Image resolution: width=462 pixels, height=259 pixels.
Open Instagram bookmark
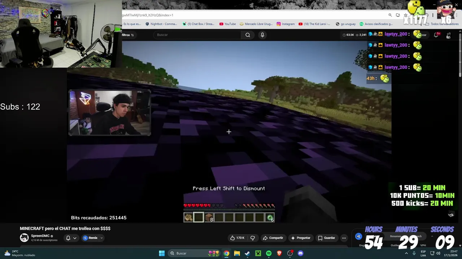(x=286, y=24)
